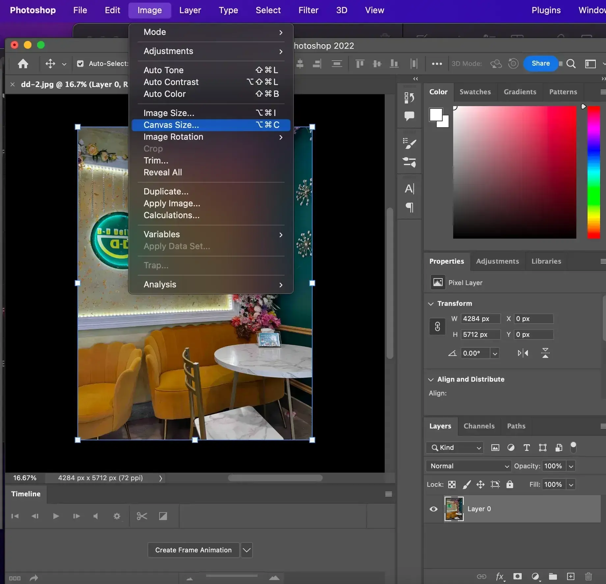The height and width of the screenshot is (584, 606).
Task: Select the Paragraph panel icon
Action: click(x=409, y=207)
